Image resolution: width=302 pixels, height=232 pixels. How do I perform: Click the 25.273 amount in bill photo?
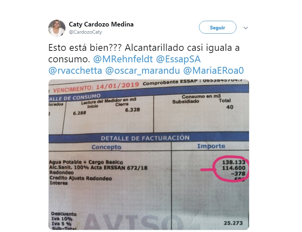[x=233, y=223]
